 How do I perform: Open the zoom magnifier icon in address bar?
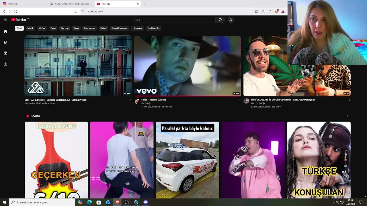click(263, 11)
